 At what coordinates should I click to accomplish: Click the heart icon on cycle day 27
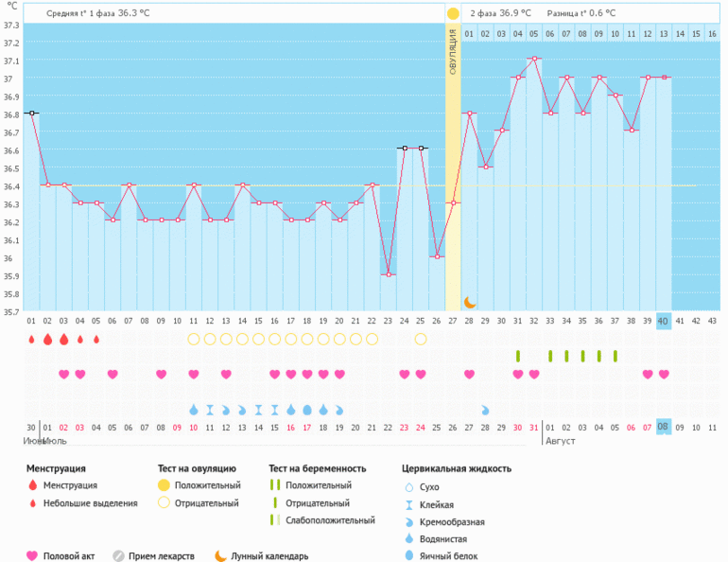470,375
